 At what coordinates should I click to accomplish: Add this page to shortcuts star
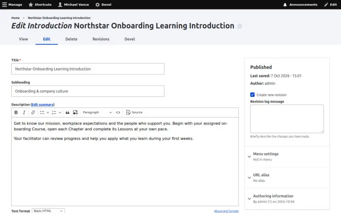pyautogui.click(x=240, y=26)
